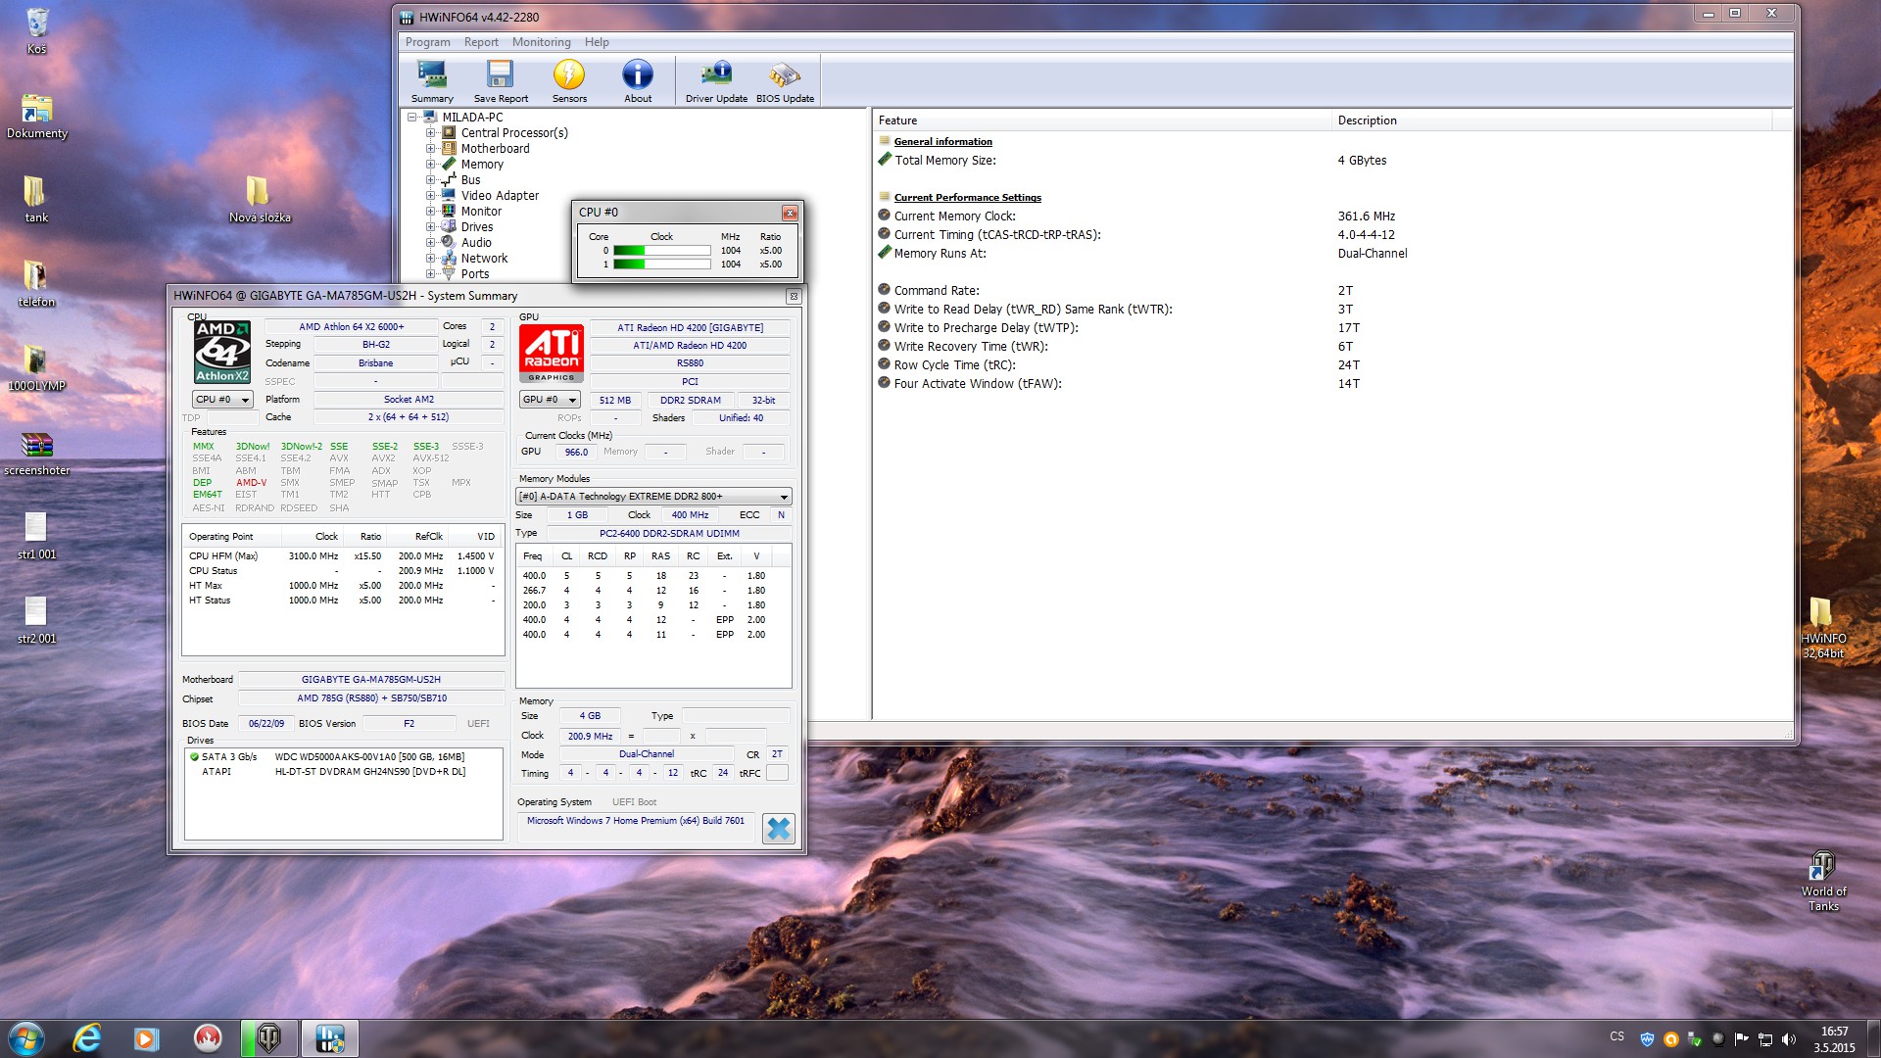
Task: Select the Nová složka desktop folder
Action: pos(260,199)
